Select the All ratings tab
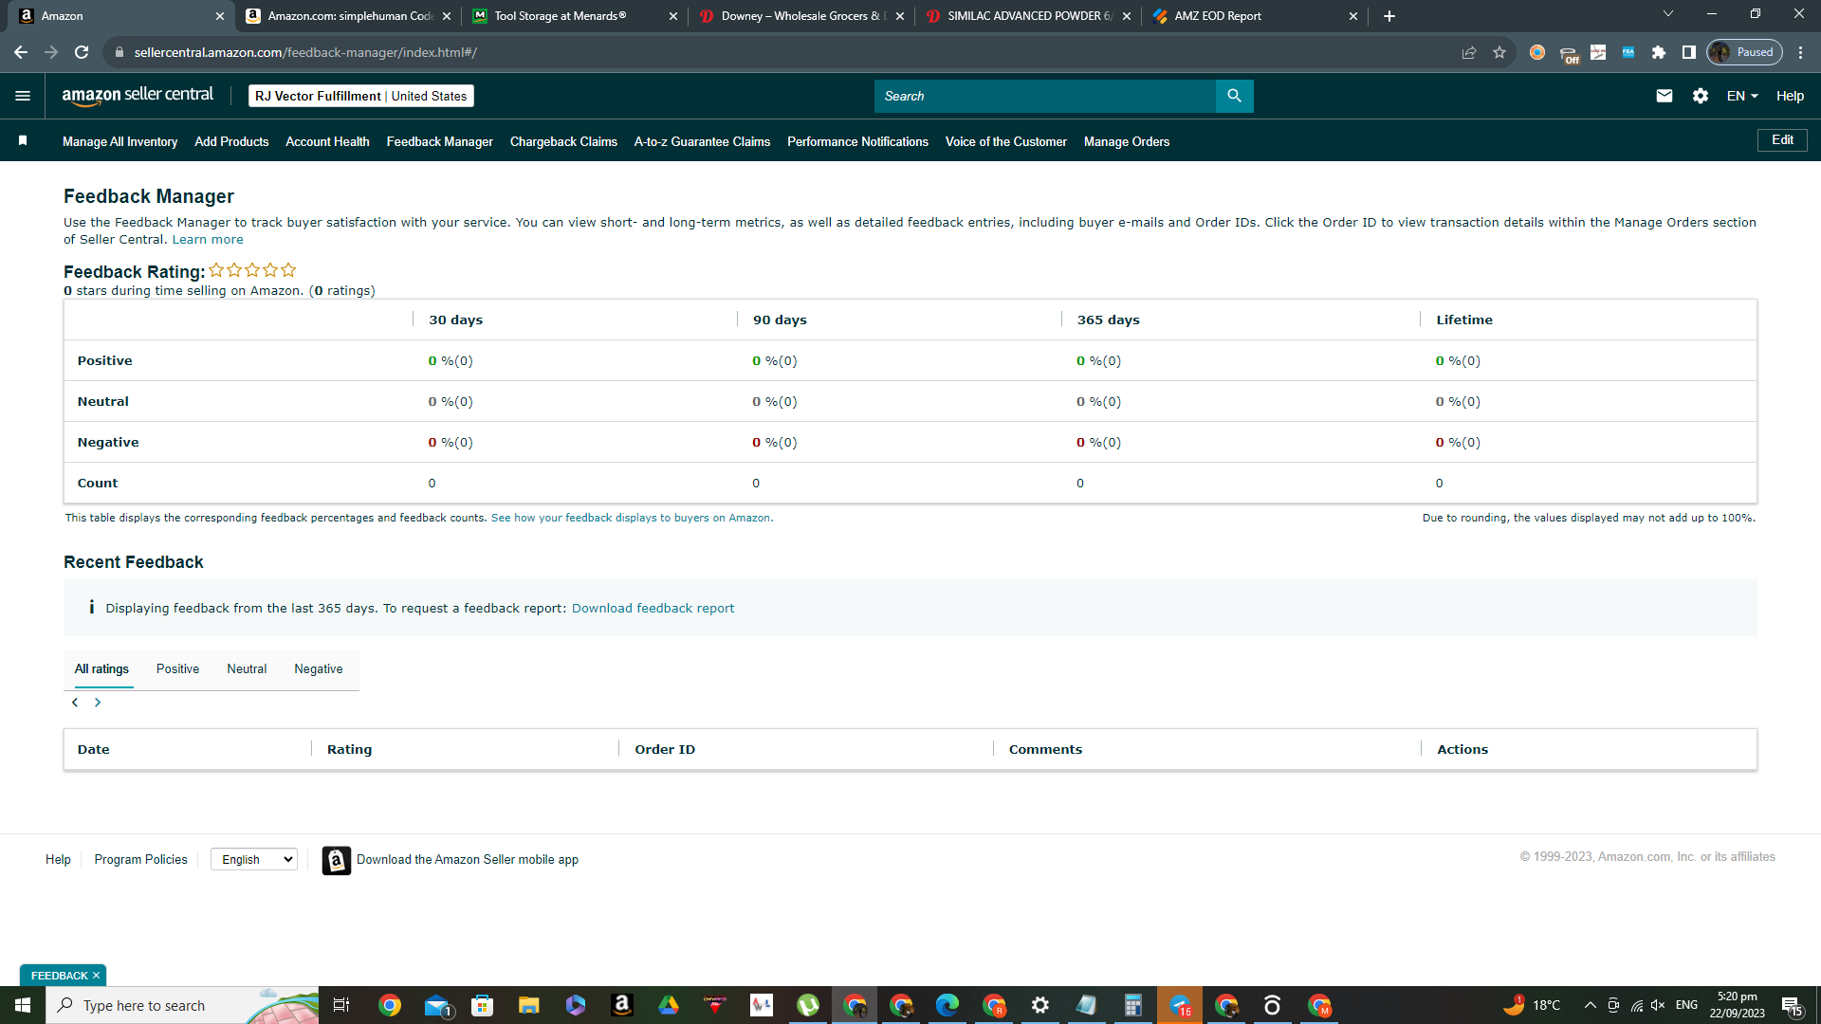The image size is (1821, 1024). 101,669
